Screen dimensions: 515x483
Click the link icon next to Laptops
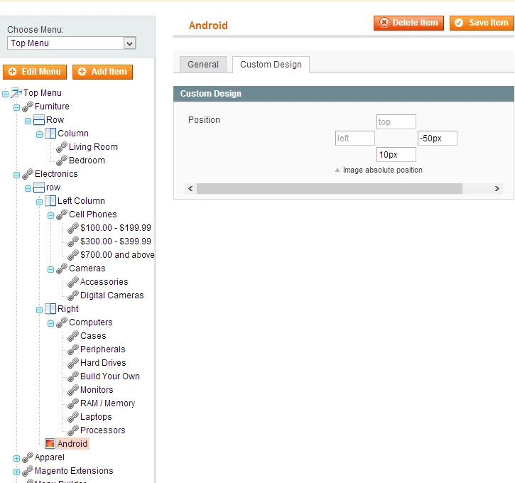(x=73, y=417)
